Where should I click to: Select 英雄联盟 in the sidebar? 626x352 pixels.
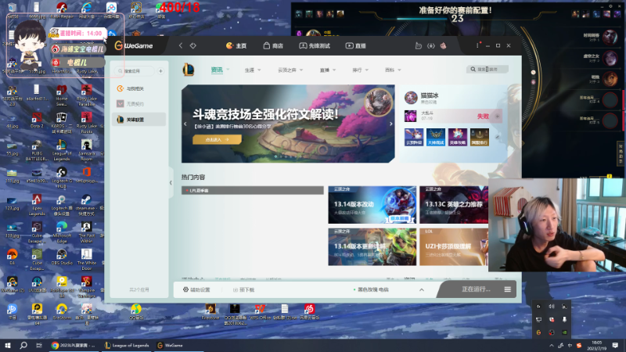coord(139,120)
